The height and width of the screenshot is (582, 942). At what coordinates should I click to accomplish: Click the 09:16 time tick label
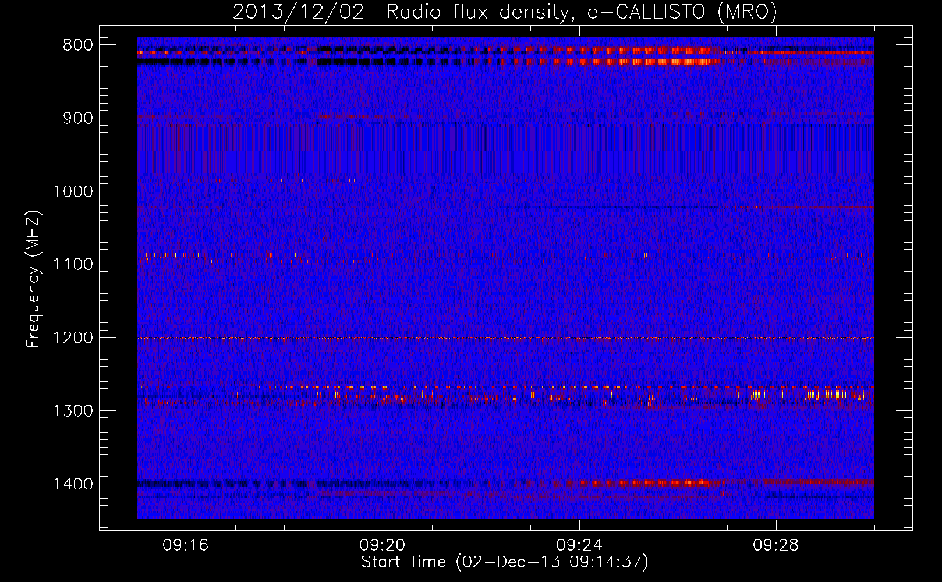tap(186, 545)
